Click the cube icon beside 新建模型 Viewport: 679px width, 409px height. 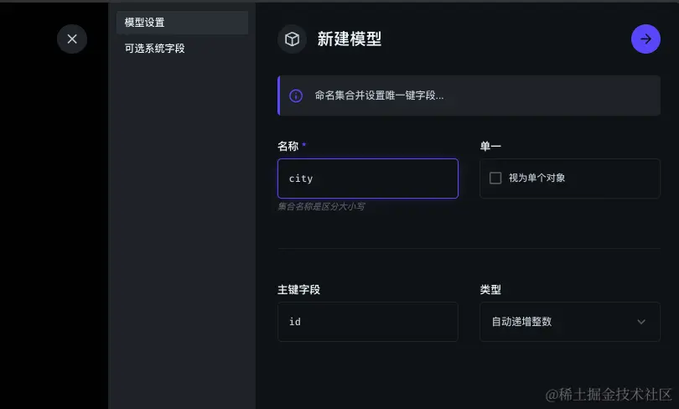click(x=293, y=39)
